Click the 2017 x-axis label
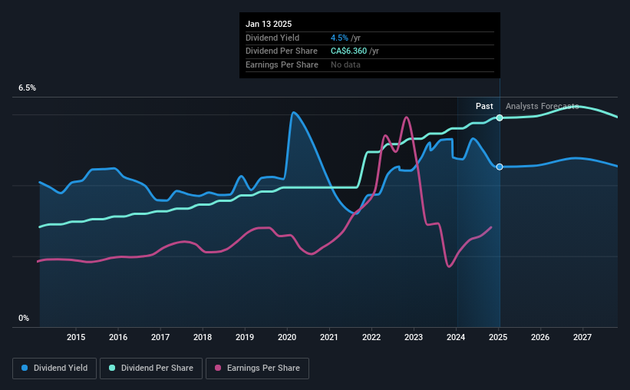This screenshot has width=630, height=390. click(x=160, y=337)
